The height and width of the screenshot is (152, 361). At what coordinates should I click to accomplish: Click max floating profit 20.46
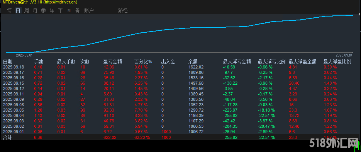coord(294,83)
